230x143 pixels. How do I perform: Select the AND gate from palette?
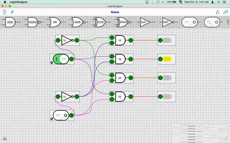pos(10,22)
